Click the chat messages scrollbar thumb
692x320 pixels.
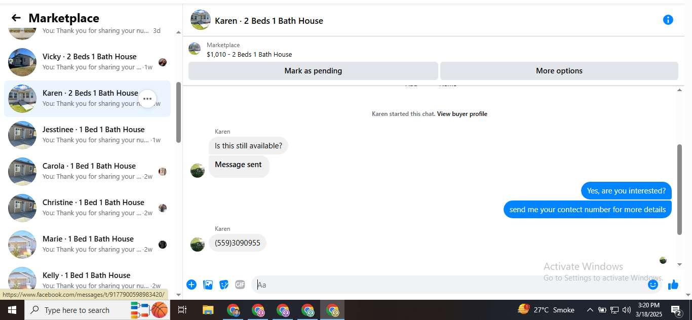click(679, 189)
